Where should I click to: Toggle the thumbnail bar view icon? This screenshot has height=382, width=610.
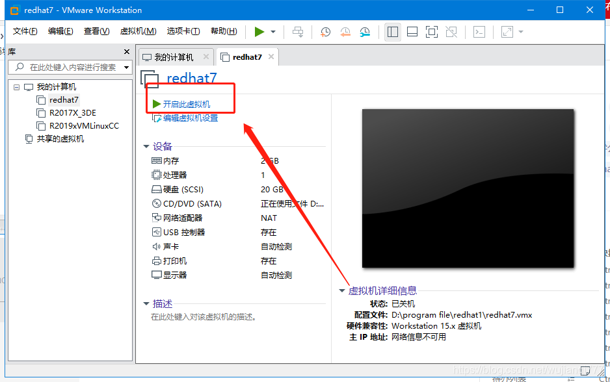pos(412,32)
